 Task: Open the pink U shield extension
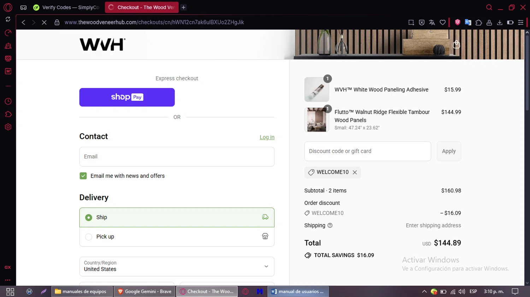(458, 22)
